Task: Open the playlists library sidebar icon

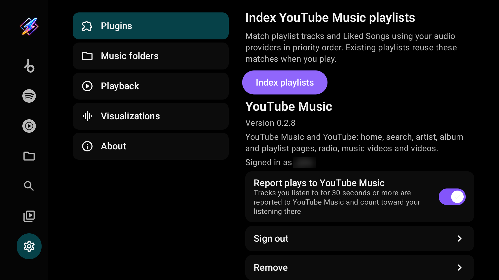Action: 29,216
